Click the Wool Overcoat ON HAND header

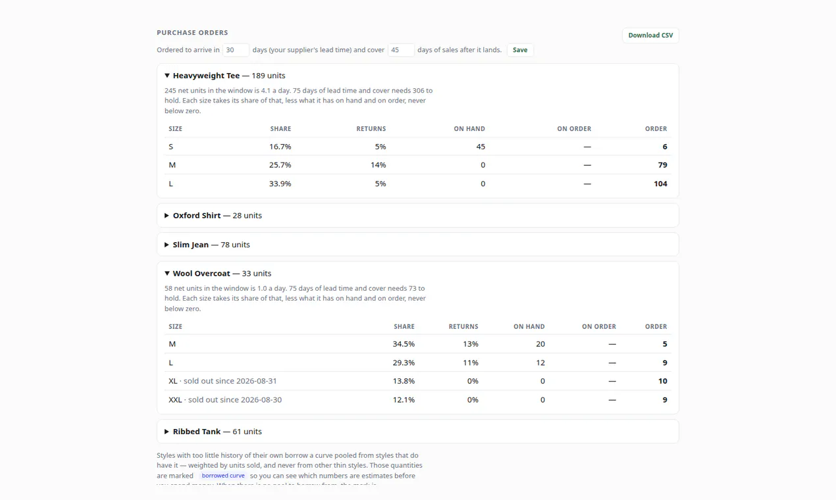pyautogui.click(x=529, y=326)
